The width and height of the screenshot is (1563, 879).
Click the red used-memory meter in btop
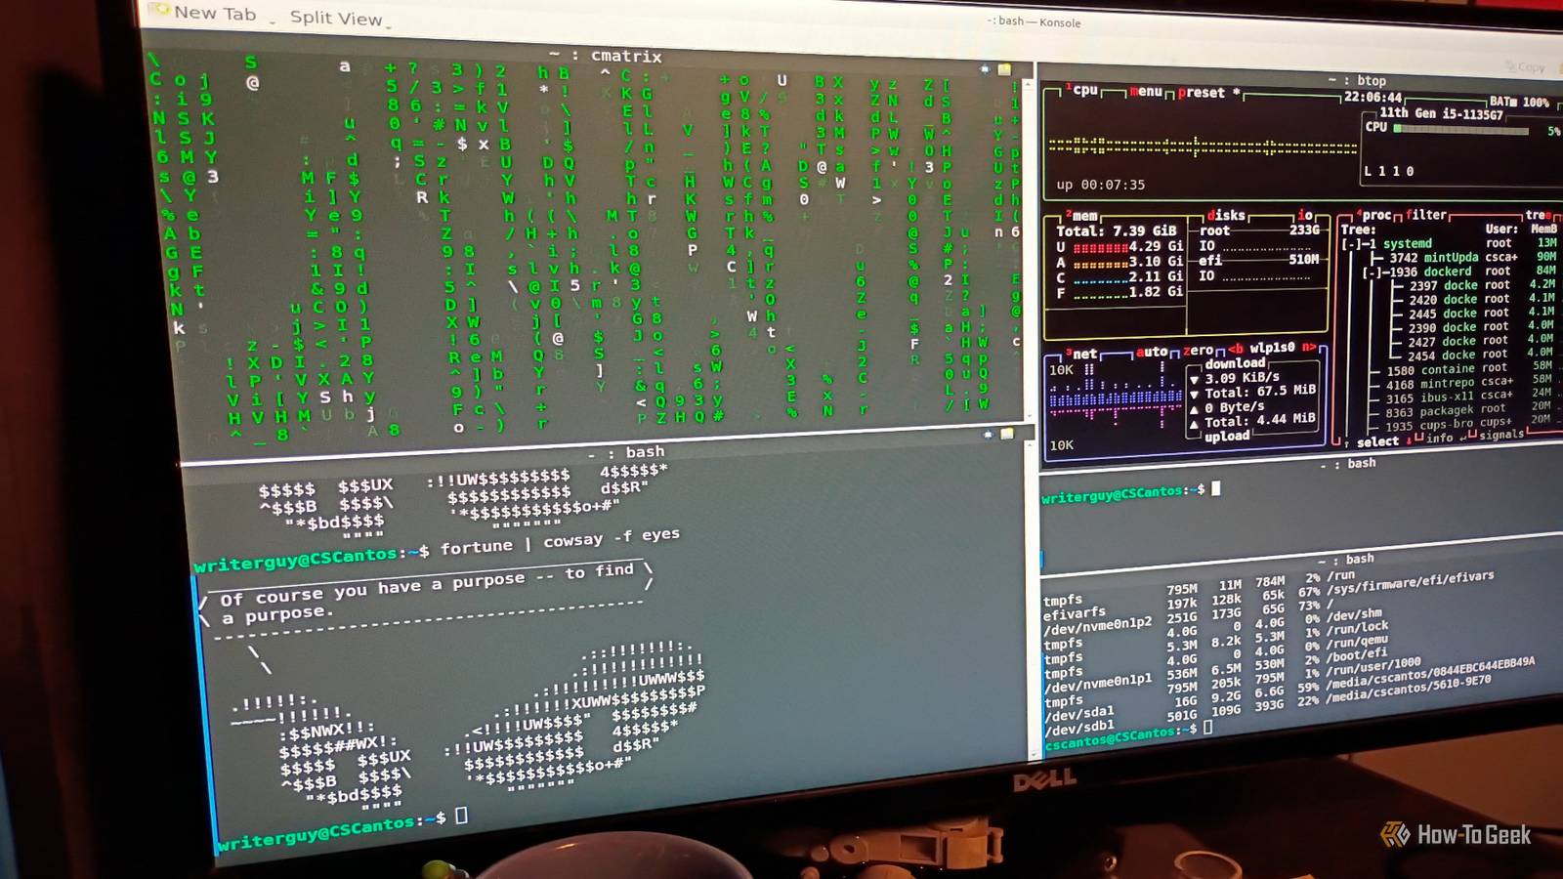[1100, 247]
